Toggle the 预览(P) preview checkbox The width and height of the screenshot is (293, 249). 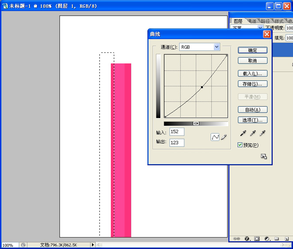[x=240, y=145]
